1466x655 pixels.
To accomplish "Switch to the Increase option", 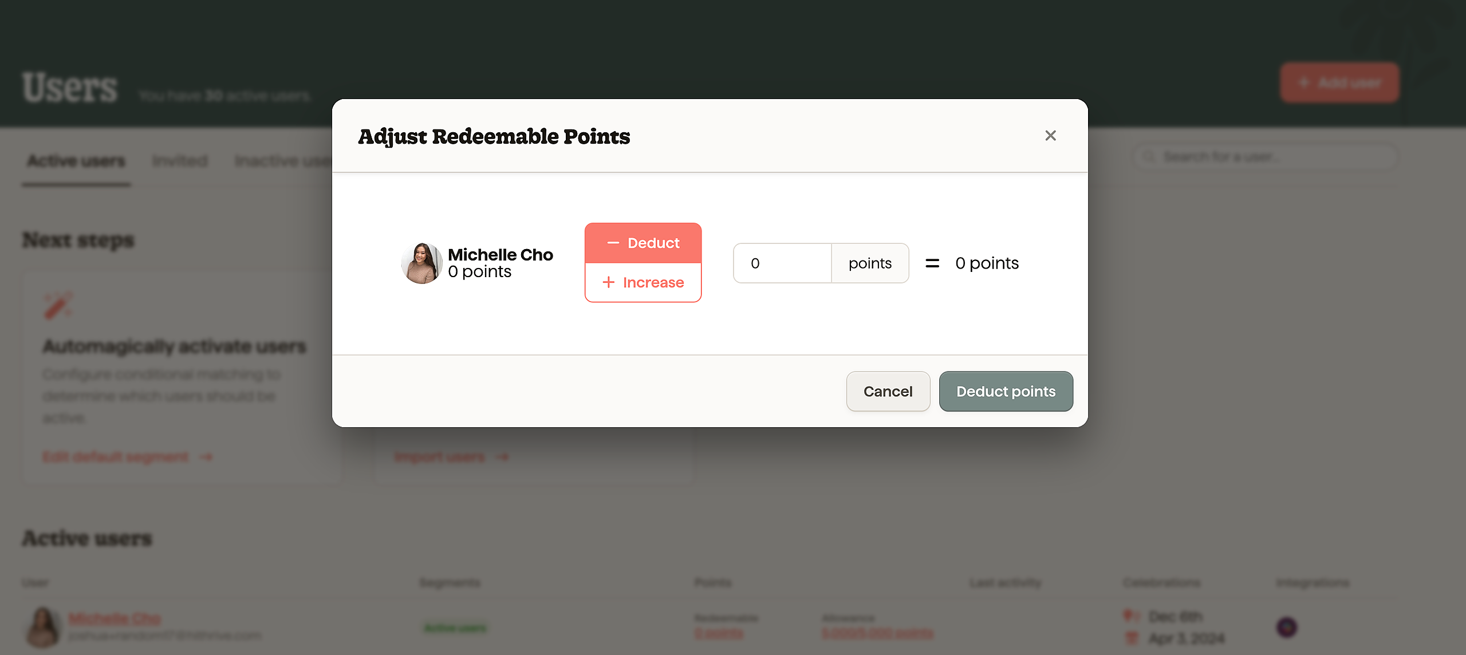I will coord(643,282).
